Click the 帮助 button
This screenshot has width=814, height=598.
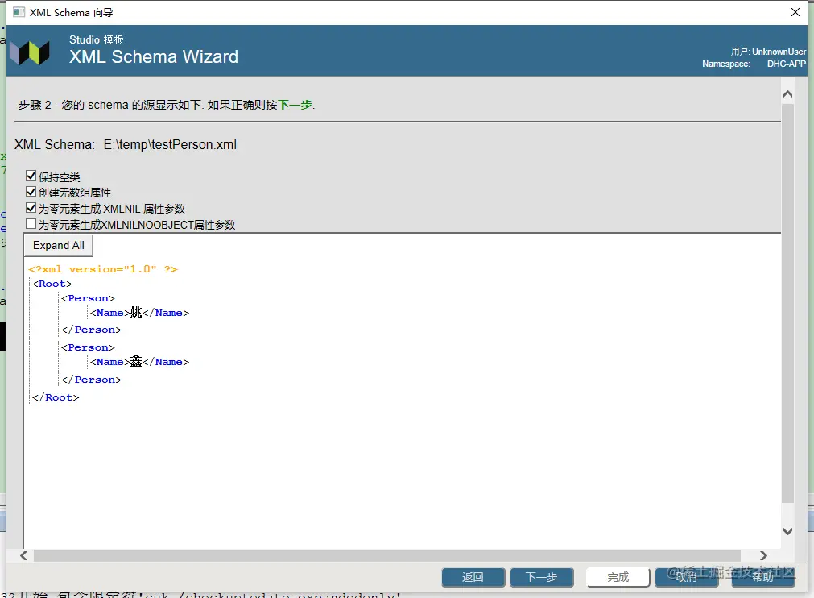[x=762, y=577]
